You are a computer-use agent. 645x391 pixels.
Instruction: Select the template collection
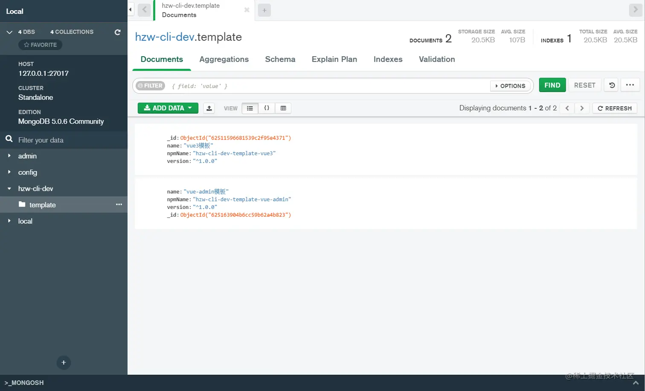coord(64,205)
